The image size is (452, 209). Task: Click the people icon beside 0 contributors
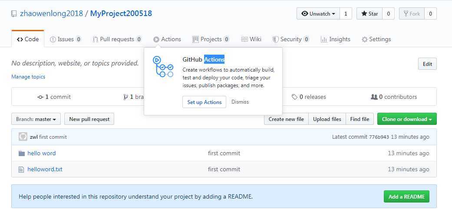click(x=374, y=97)
